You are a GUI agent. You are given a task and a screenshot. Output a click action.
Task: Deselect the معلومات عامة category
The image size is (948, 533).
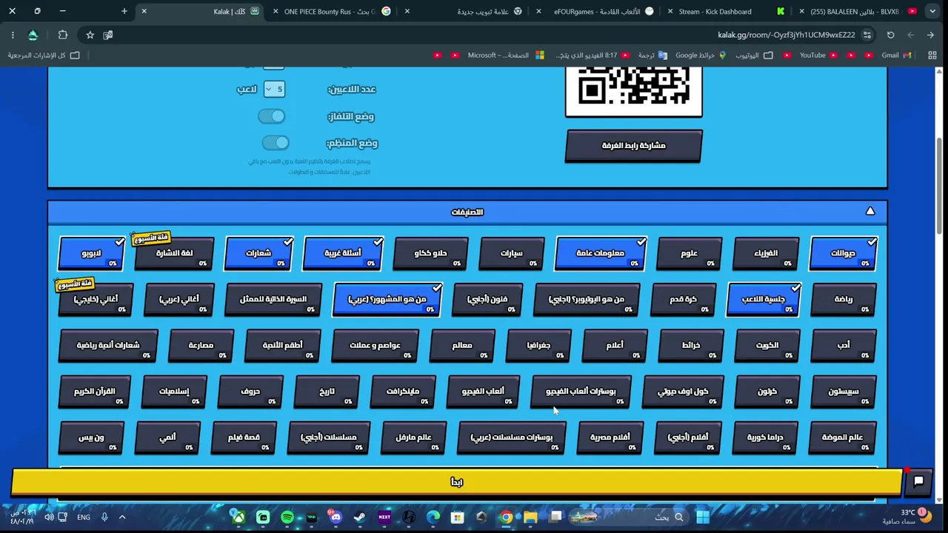click(x=600, y=253)
